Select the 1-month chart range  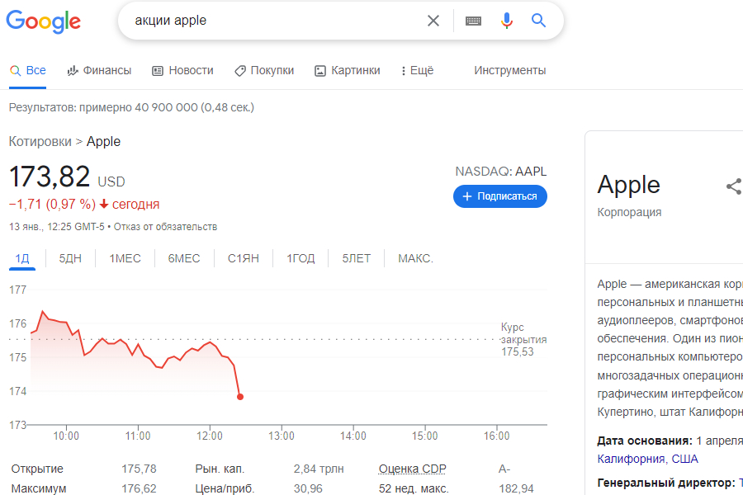coord(125,259)
